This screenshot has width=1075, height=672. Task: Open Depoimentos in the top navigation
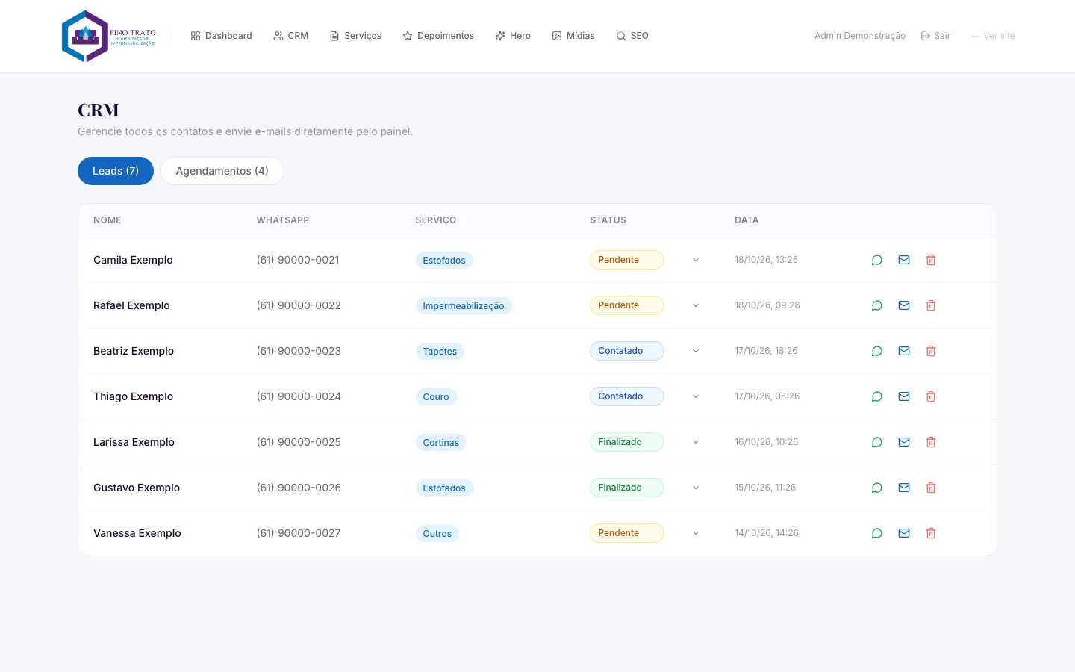[x=438, y=36]
